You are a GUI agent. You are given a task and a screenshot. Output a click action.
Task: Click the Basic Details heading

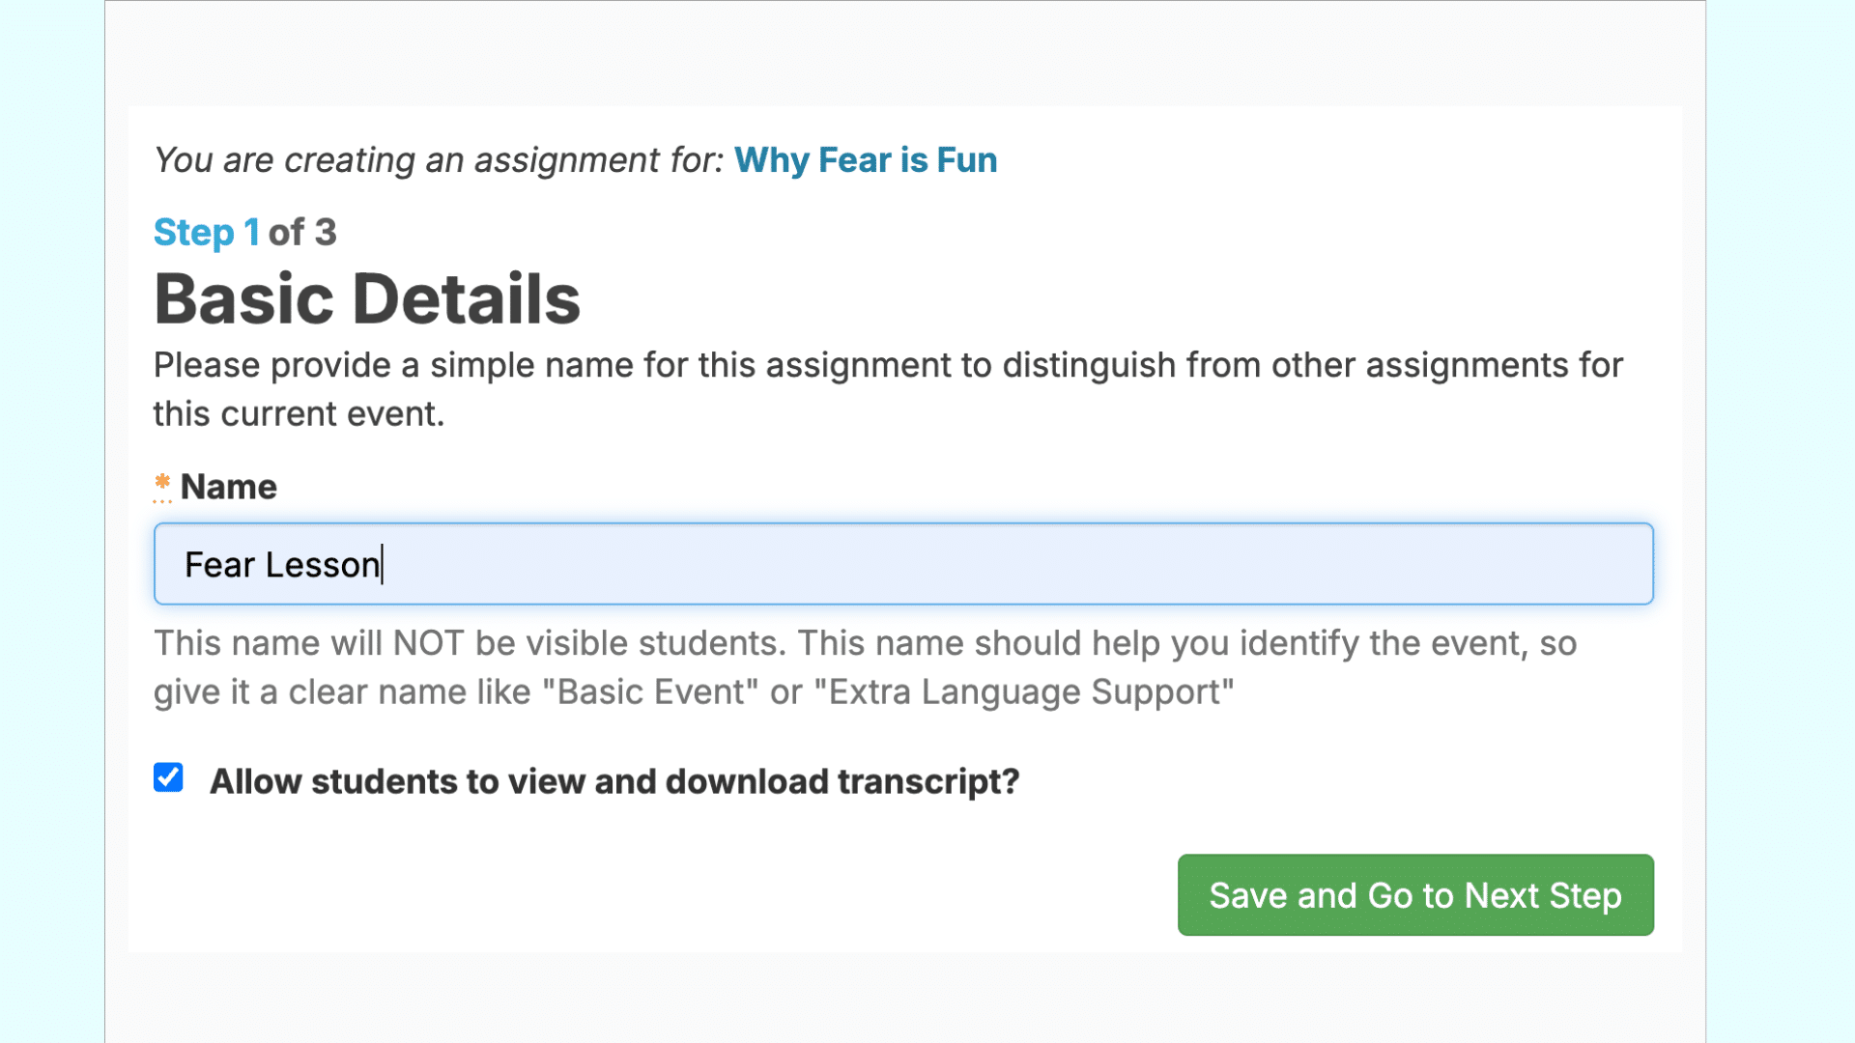point(367,299)
